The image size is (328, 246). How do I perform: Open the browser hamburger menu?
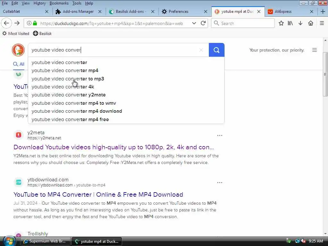pos(322,23)
